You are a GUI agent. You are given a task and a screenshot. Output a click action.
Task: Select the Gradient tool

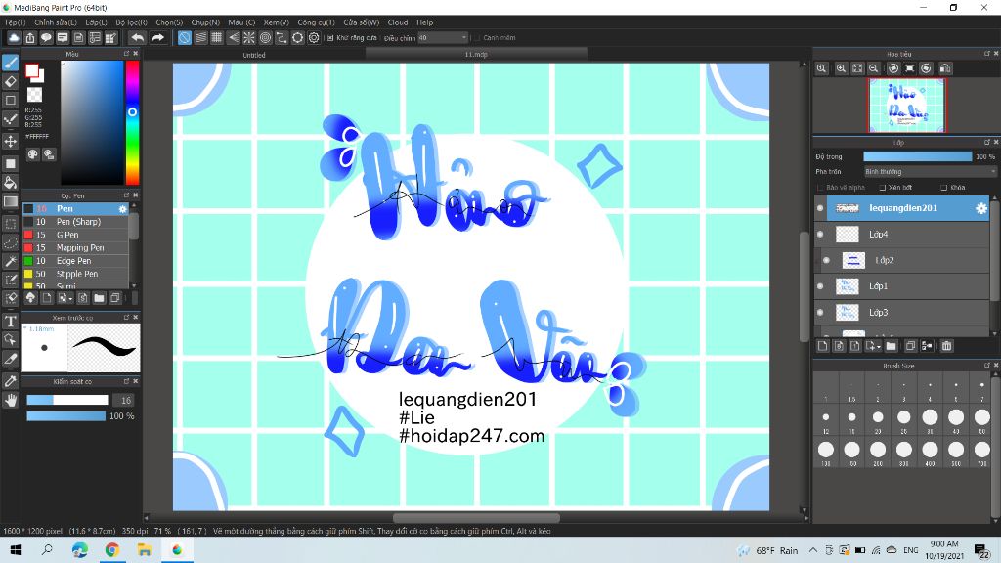(10, 201)
